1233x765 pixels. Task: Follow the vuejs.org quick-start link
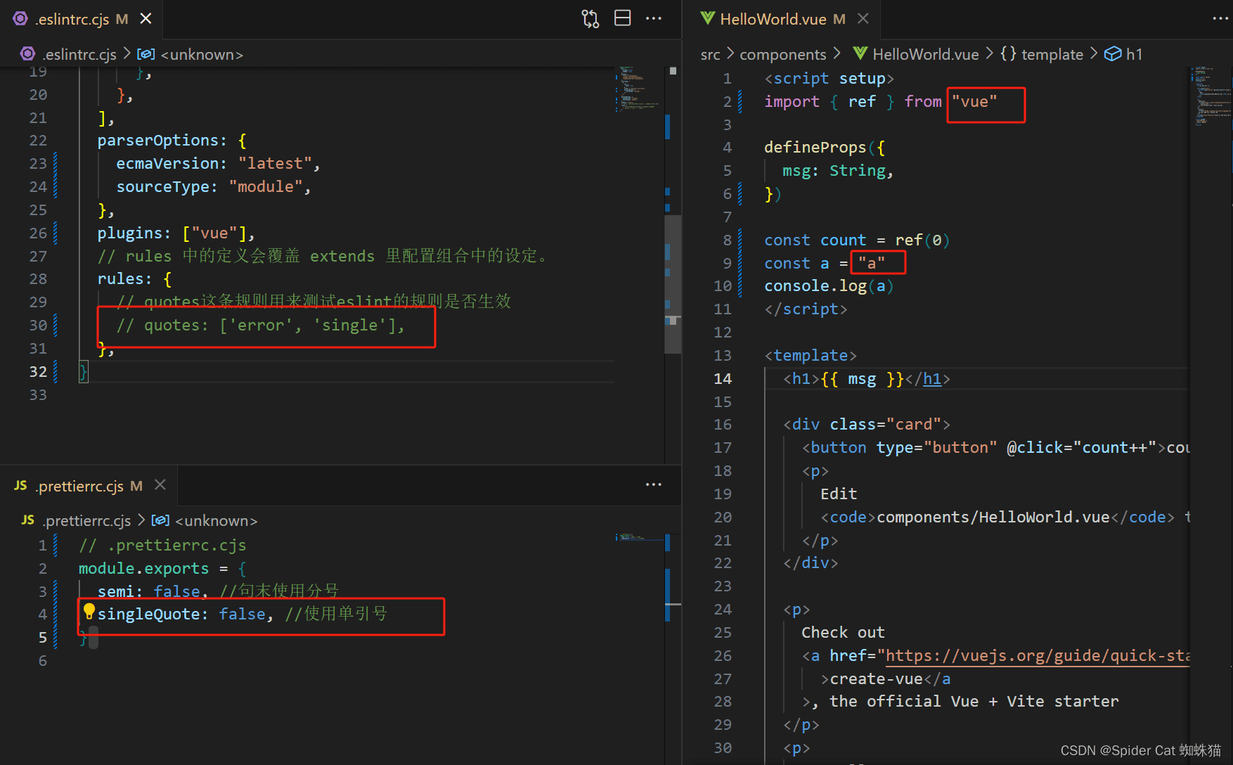tap(1037, 656)
